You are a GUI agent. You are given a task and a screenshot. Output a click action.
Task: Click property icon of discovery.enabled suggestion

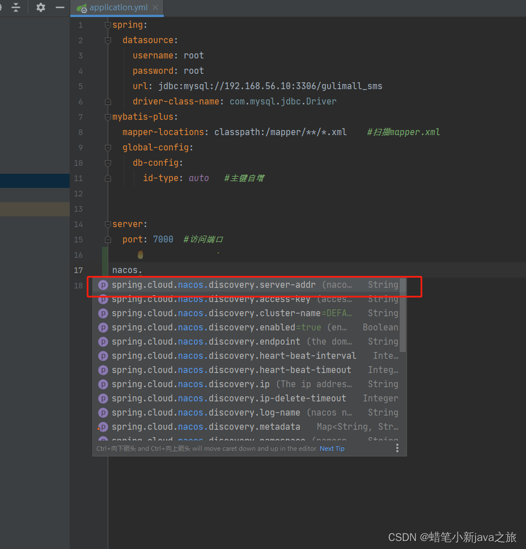click(103, 328)
